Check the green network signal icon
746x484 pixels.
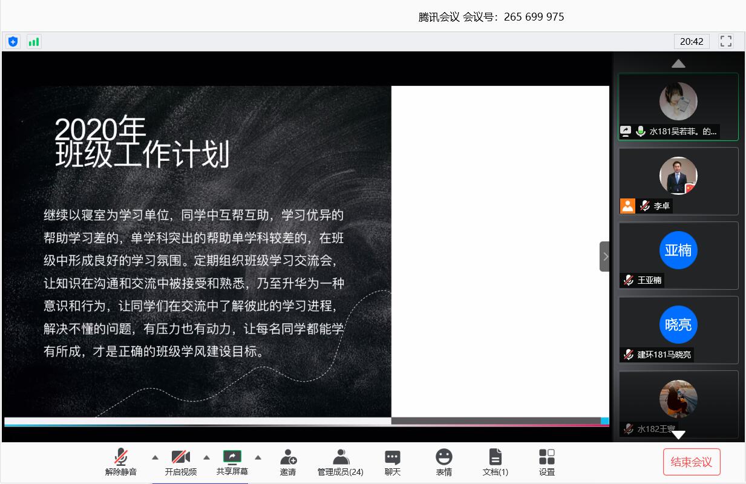[x=34, y=42]
